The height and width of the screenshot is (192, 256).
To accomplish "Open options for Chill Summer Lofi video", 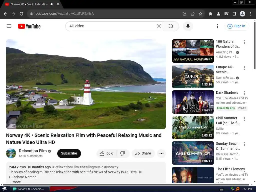I will click(x=244, y=119).
